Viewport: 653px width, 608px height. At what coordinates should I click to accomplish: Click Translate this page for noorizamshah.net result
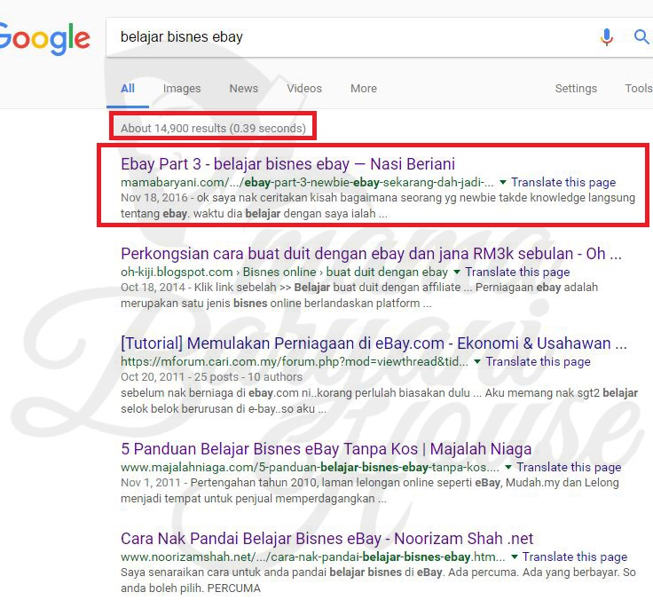[575, 557]
